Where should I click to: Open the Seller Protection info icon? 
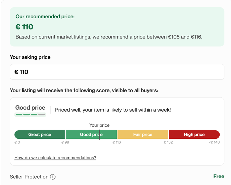[x=53, y=177]
